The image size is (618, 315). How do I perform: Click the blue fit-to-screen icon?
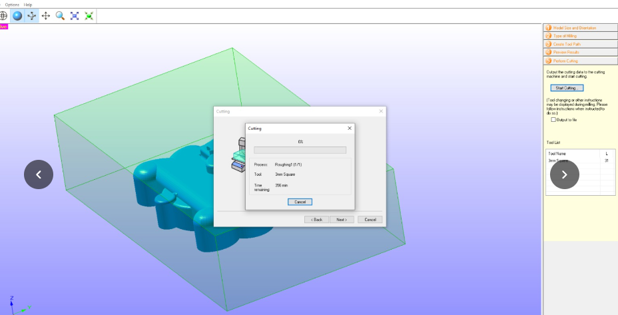[x=75, y=16]
